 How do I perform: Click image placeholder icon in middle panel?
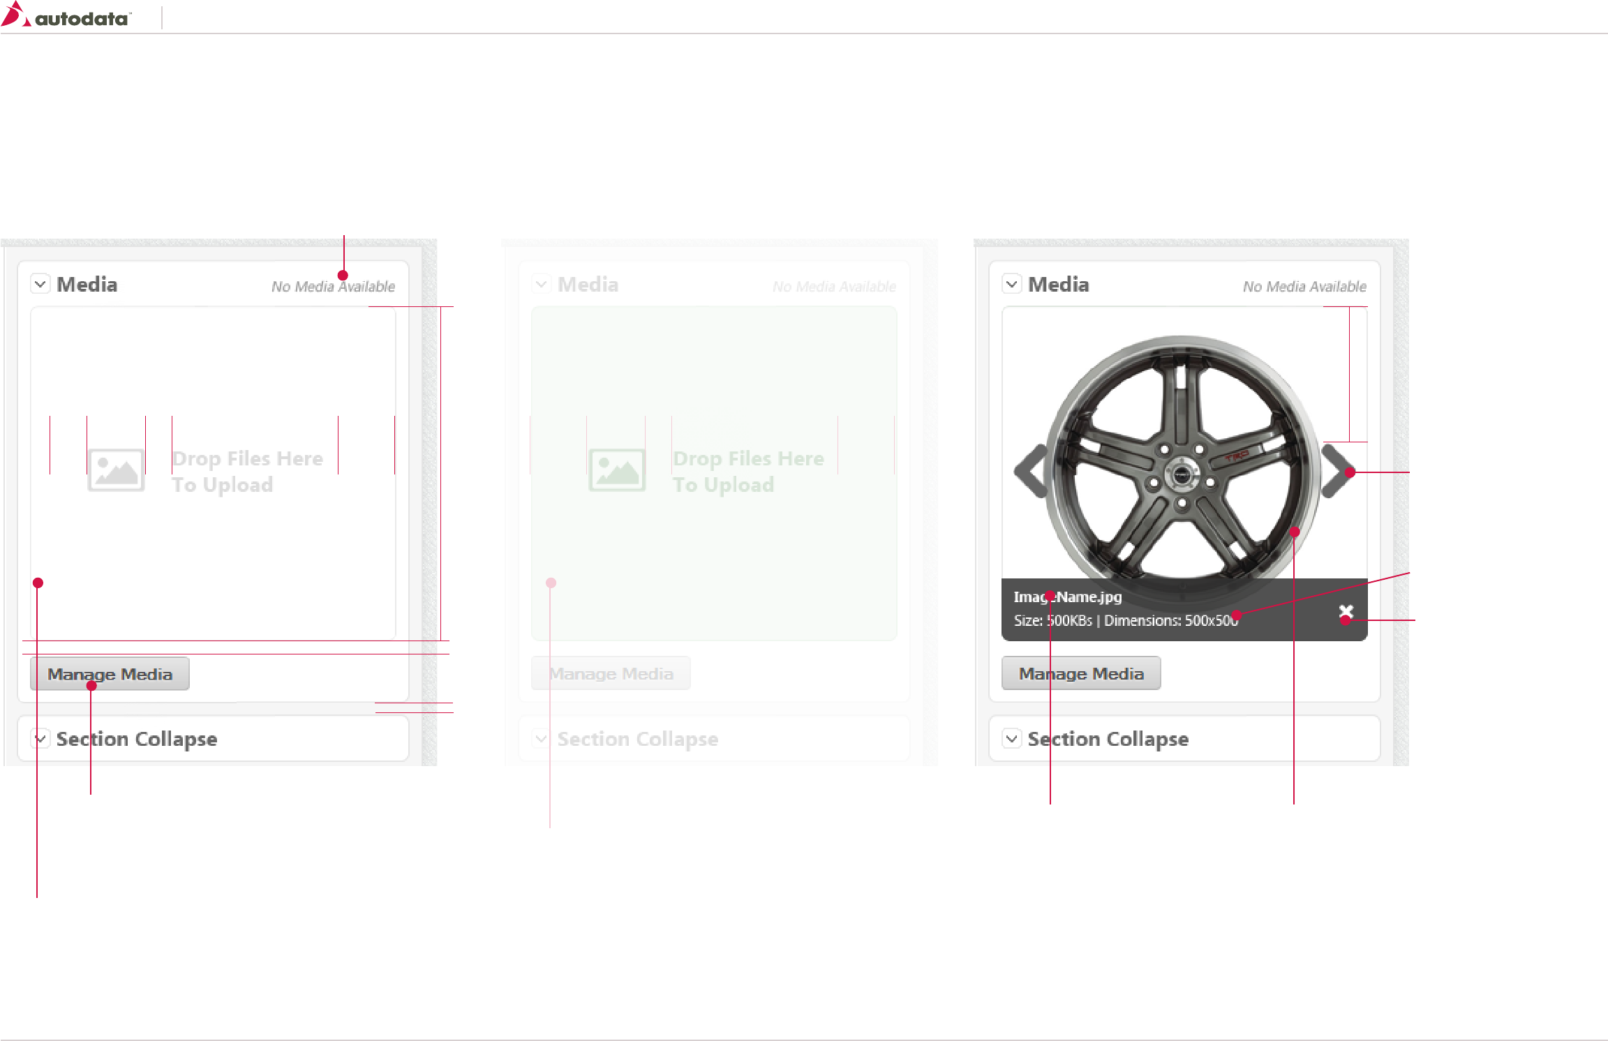click(617, 470)
